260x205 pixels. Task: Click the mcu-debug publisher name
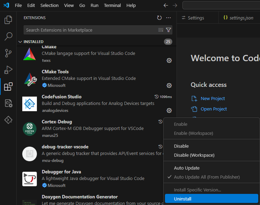[53, 161]
